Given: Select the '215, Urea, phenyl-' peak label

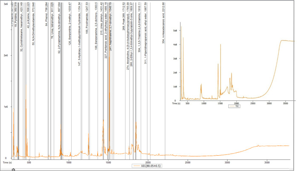Looking at the screenshot, I should pos(101,19).
